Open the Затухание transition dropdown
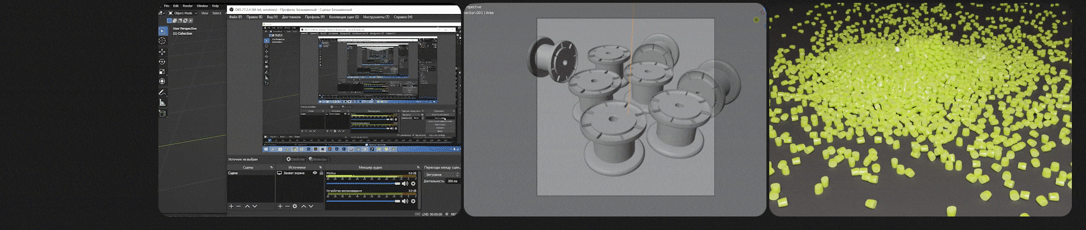This screenshot has height=230, width=1086. 442,175
